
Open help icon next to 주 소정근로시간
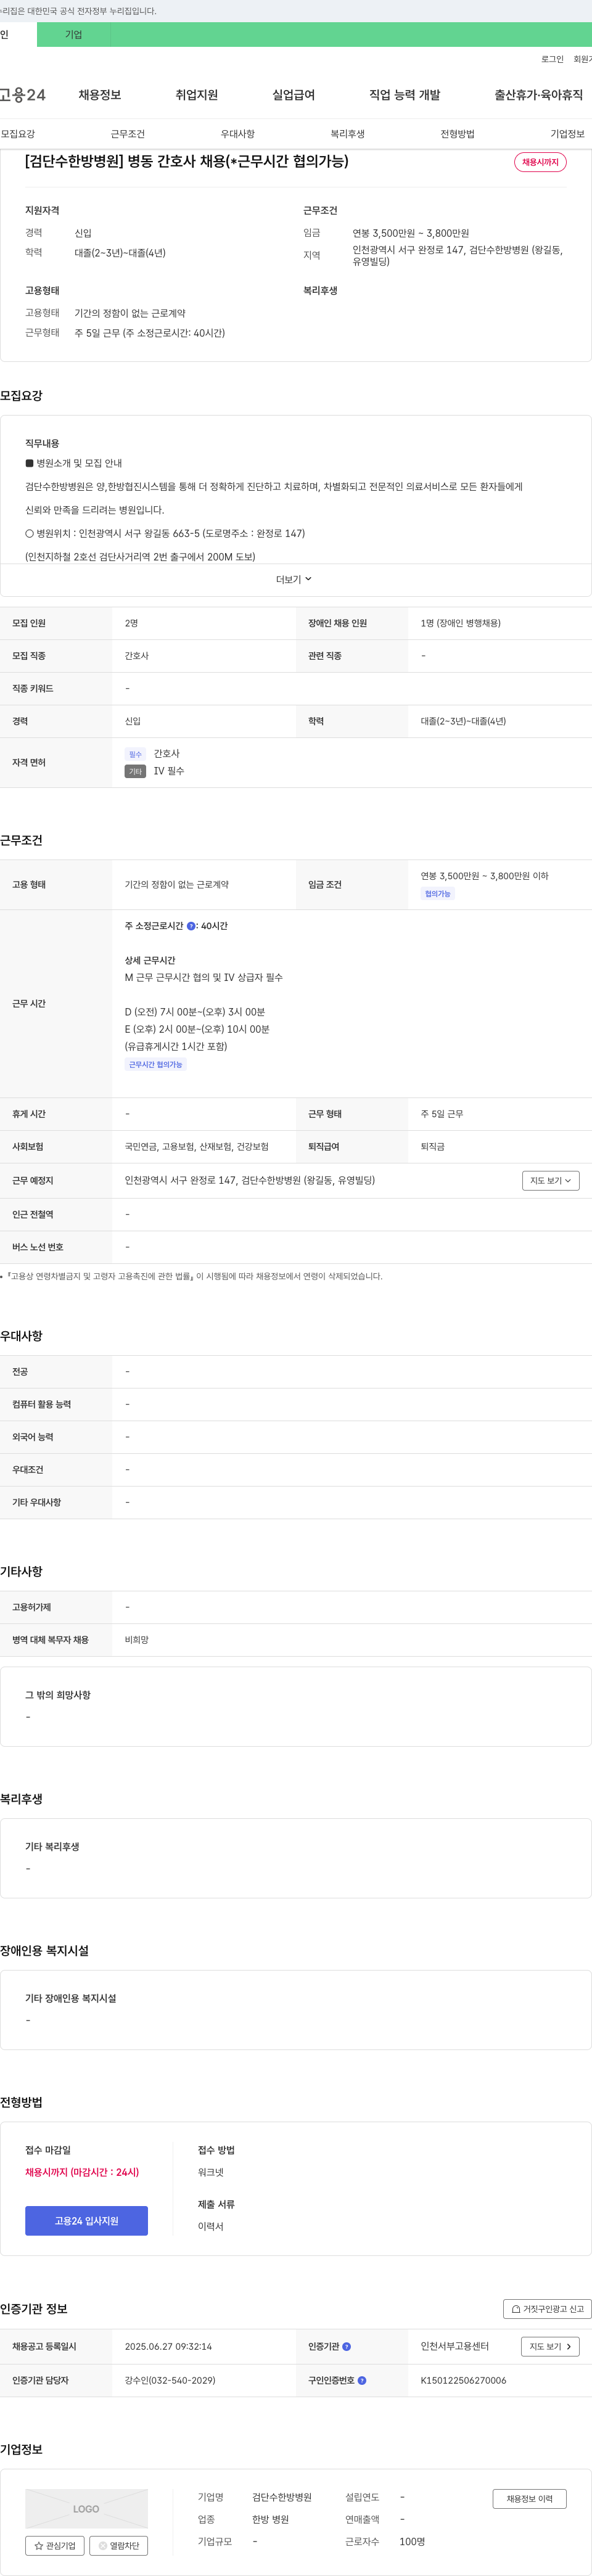[191, 926]
